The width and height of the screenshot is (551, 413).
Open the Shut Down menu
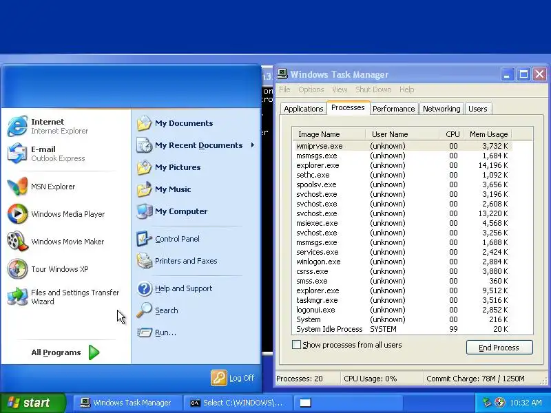(x=373, y=89)
